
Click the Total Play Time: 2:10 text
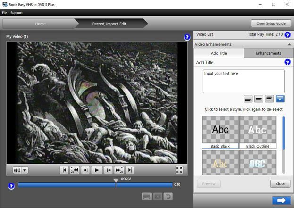pos(265,34)
